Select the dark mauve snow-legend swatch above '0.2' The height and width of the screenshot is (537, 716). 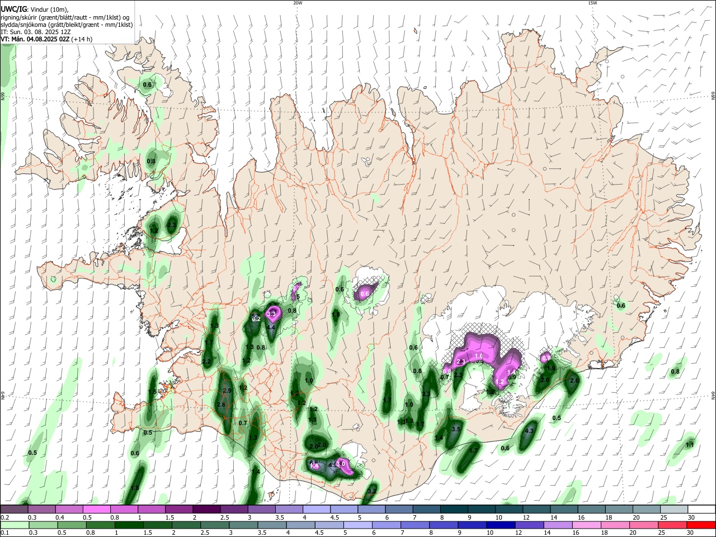coord(14,509)
